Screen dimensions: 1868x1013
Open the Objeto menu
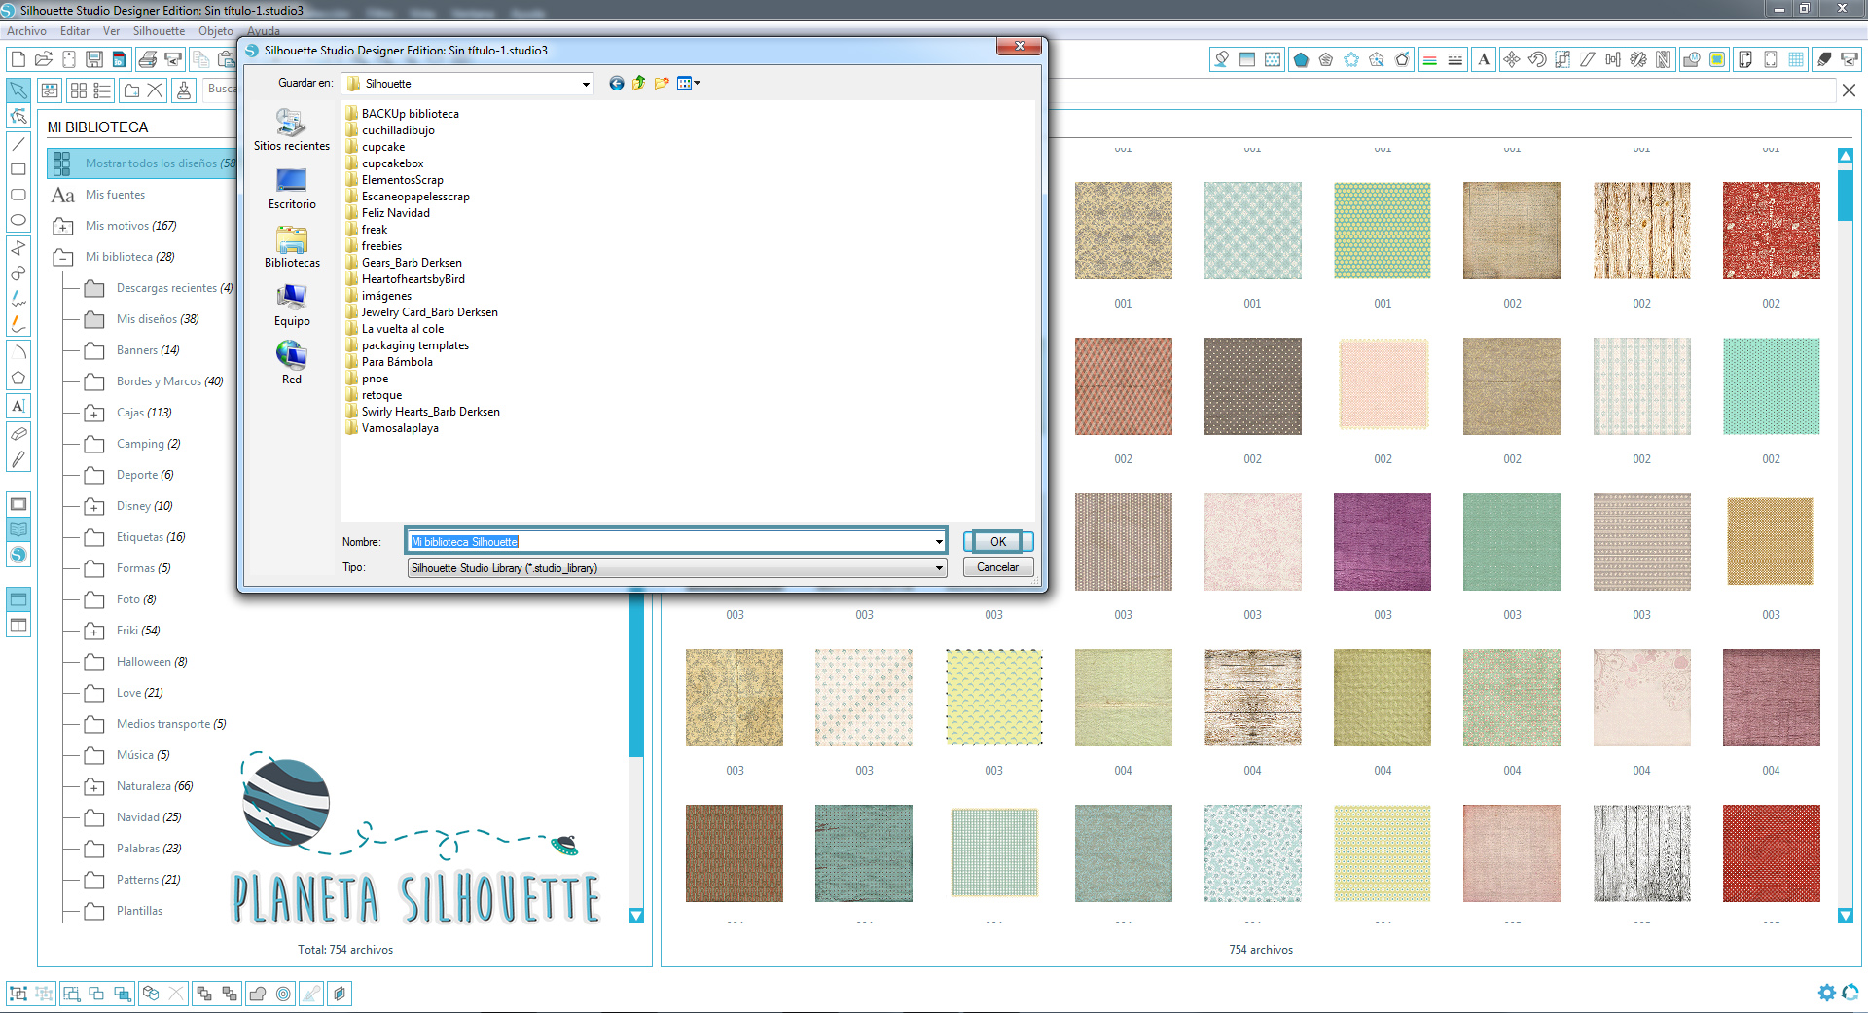(x=216, y=31)
